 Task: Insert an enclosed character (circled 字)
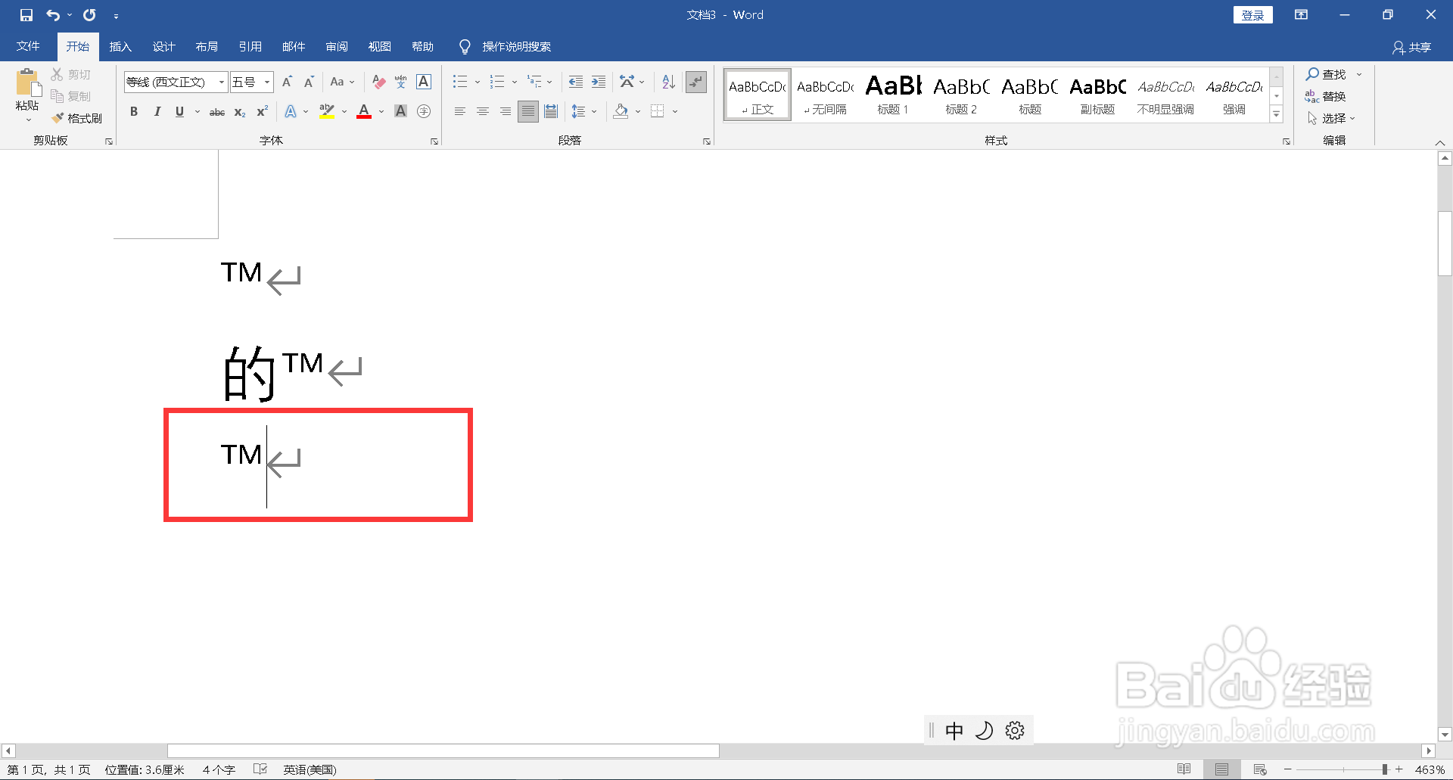click(424, 111)
